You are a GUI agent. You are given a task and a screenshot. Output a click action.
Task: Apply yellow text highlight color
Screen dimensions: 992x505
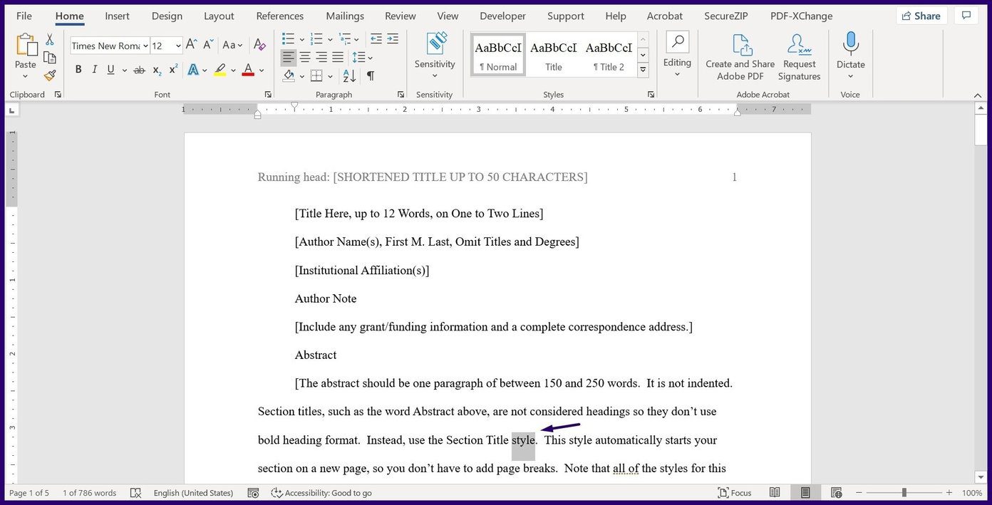coord(220,70)
